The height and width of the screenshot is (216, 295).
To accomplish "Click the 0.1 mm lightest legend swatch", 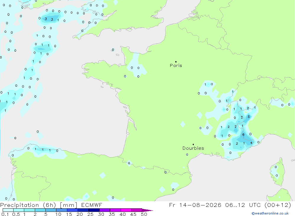I will pyautogui.click(x=8, y=210).
